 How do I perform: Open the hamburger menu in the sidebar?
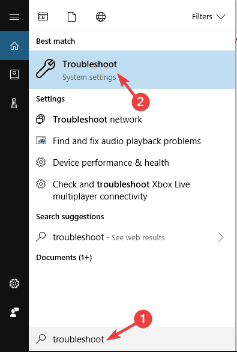14,17
